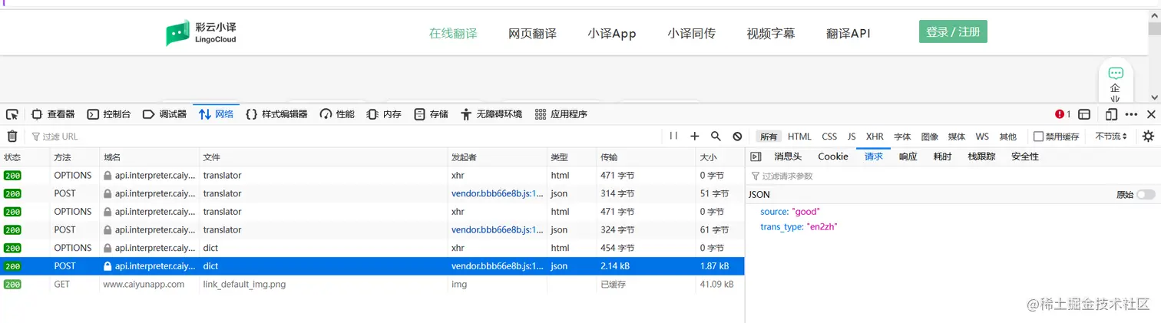
Task: Filter requests by WS
Action: [982, 137]
